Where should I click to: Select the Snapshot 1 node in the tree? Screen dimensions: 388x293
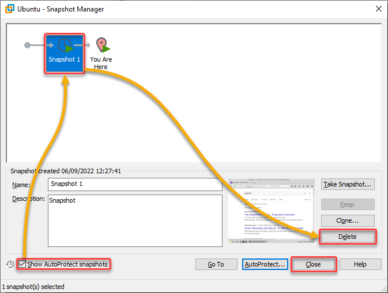click(x=65, y=54)
